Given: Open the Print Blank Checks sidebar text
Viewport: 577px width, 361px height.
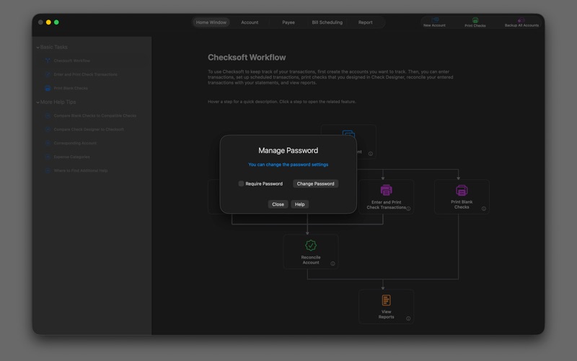Looking at the screenshot, I should (71, 88).
